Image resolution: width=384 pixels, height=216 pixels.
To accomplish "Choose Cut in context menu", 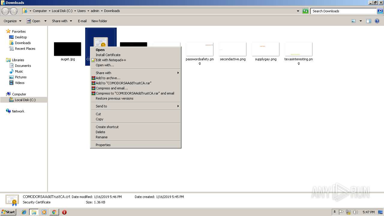I will pyautogui.click(x=136, y=114).
